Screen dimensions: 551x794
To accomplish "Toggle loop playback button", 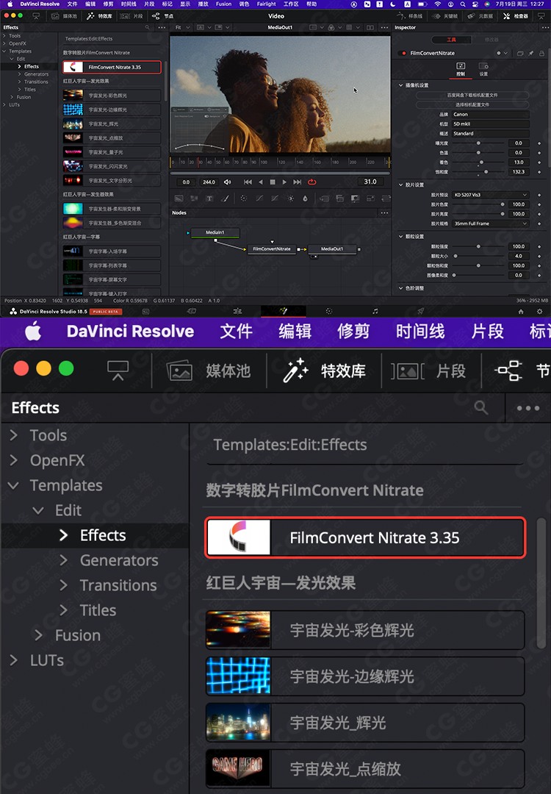I will [x=312, y=182].
